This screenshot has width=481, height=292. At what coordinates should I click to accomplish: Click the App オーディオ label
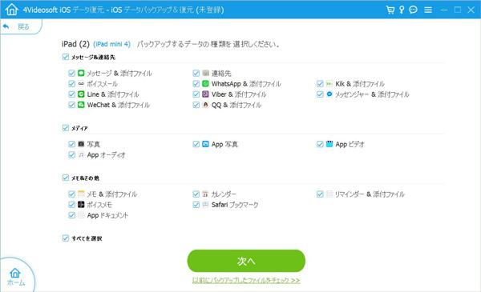click(x=106, y=155)
